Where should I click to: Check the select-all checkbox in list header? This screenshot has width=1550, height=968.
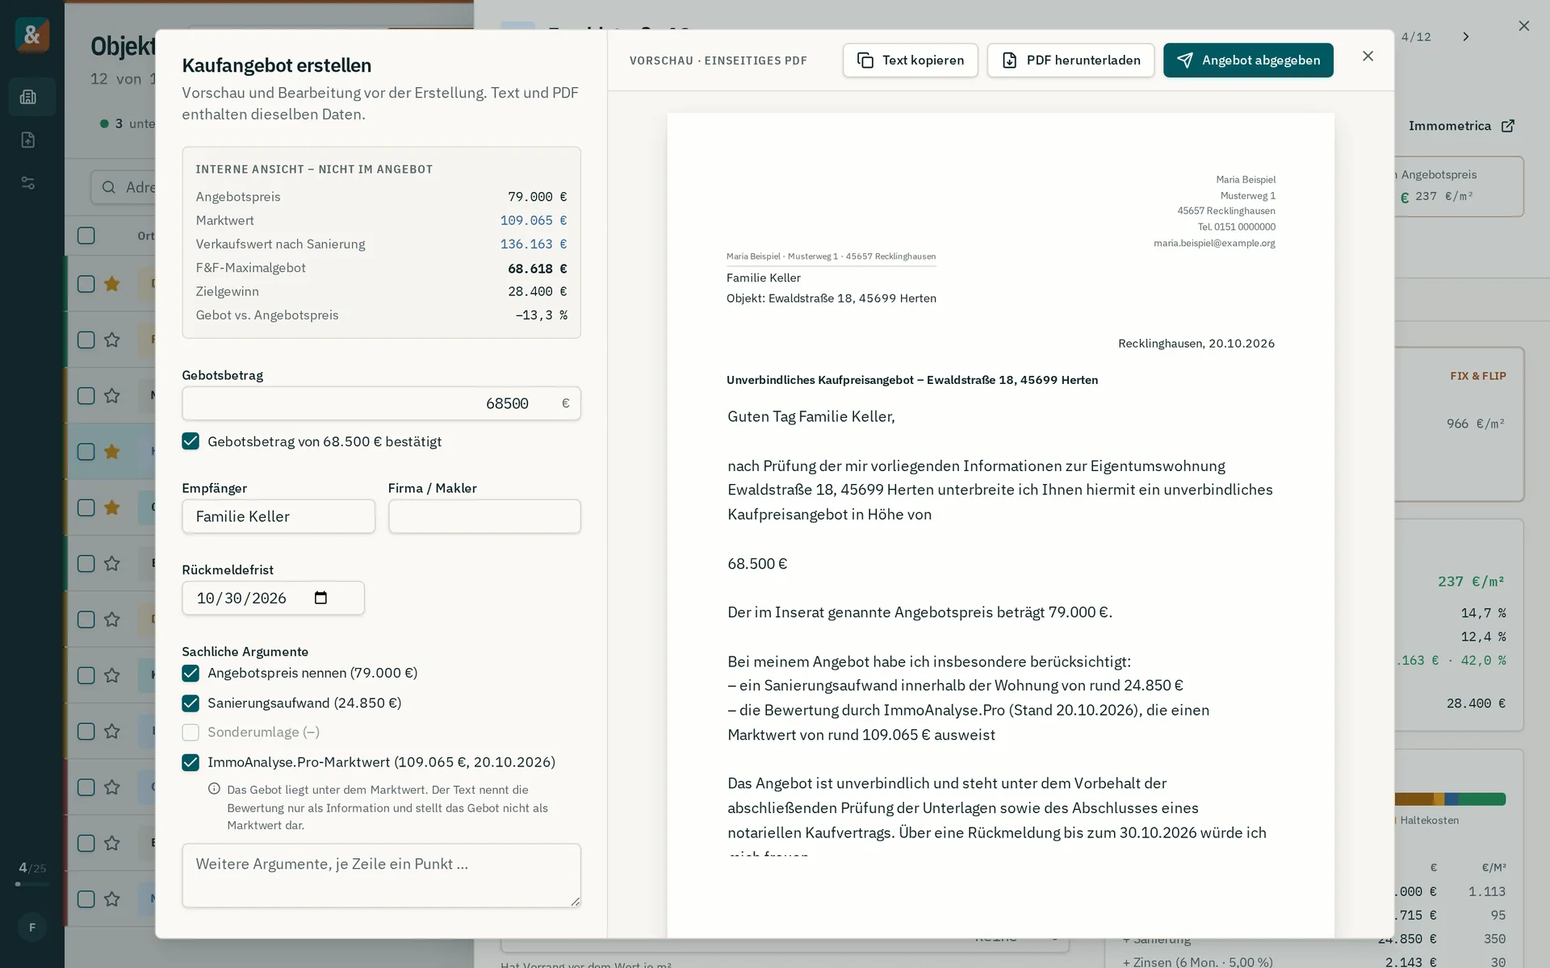[x=86, y=236]
